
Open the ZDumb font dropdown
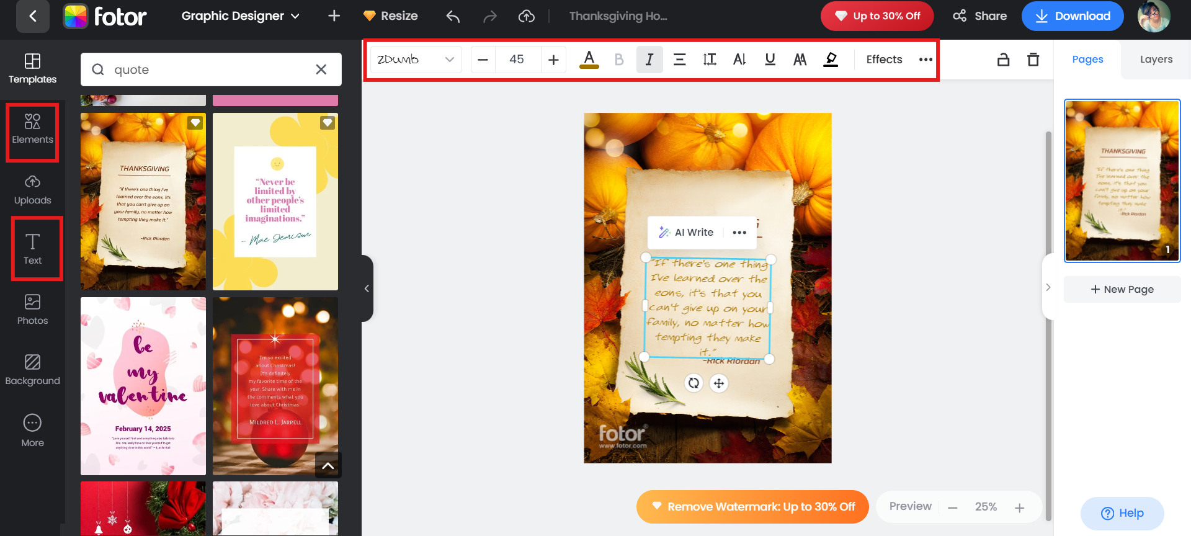pos(416,60)
